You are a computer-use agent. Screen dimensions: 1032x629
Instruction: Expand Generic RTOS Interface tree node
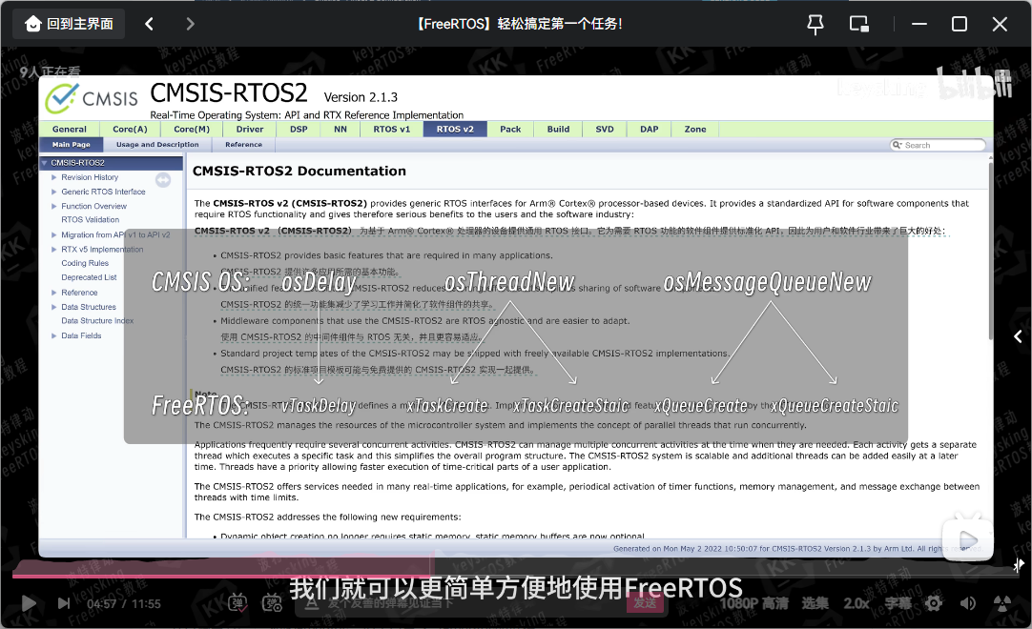pyautogui.click(x=54, y=193)
